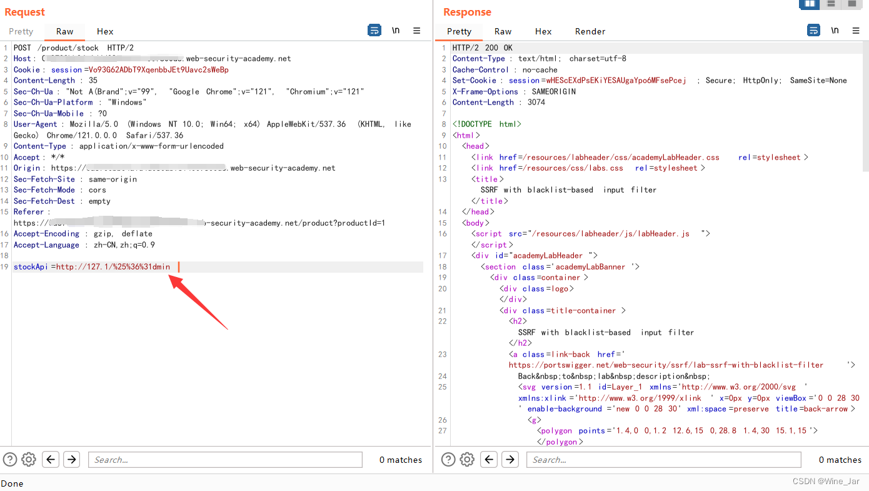Select top-bottom split layout icon

point(831,4)
